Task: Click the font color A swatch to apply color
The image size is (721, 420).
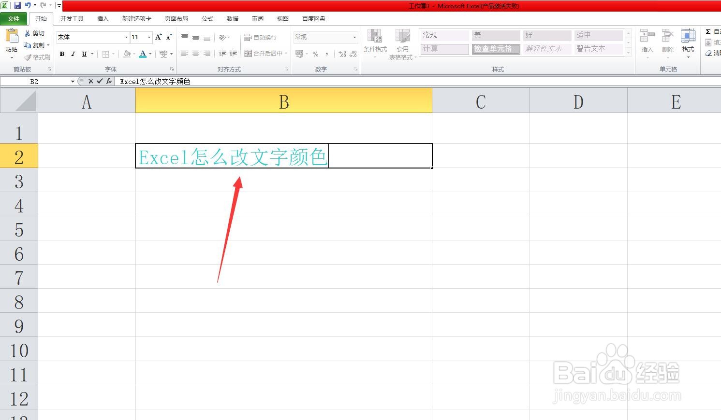Action: pos(143,54)
